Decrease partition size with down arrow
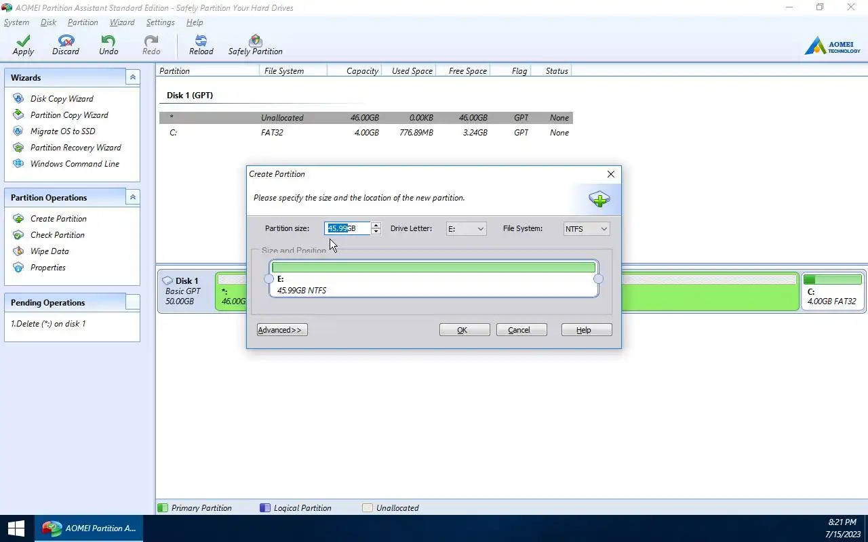Image resolution: width=868 pixels, height=542 pixels. pyautogui.click(x=376, y=232)
